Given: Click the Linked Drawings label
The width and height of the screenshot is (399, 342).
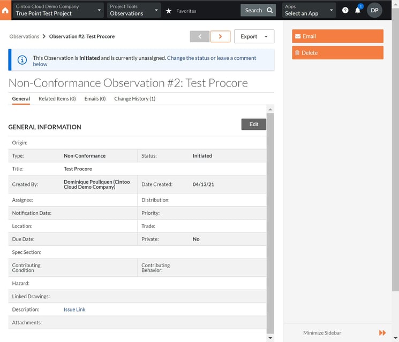Looking at the screenshot, I should click(31, 297).
